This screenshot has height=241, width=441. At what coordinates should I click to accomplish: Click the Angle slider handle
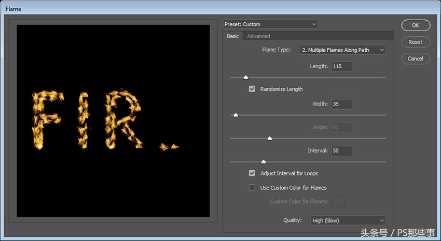(x=270, y=139)
